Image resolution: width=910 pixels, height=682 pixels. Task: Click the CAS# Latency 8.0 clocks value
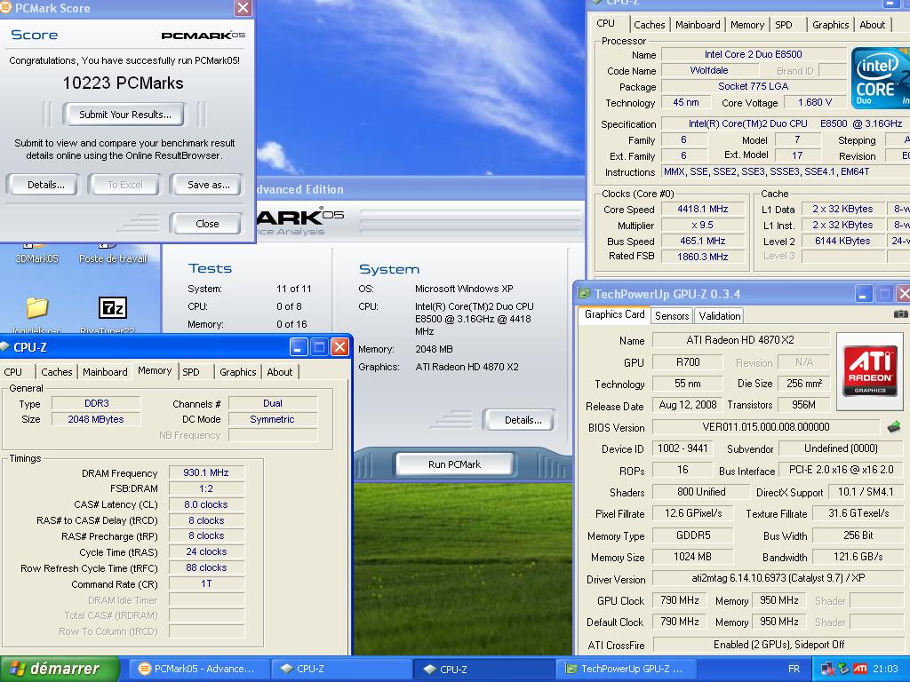point(206,504)
